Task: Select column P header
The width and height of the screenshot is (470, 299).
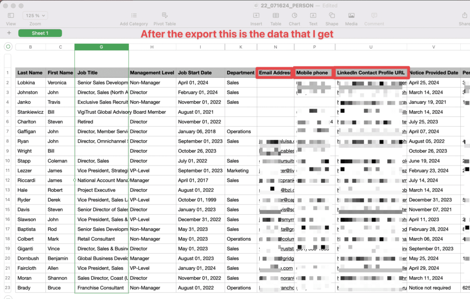Action: point(315,47)
